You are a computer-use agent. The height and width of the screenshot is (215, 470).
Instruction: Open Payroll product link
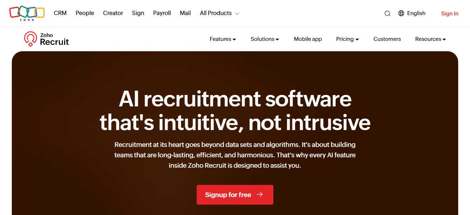(162, 13)
